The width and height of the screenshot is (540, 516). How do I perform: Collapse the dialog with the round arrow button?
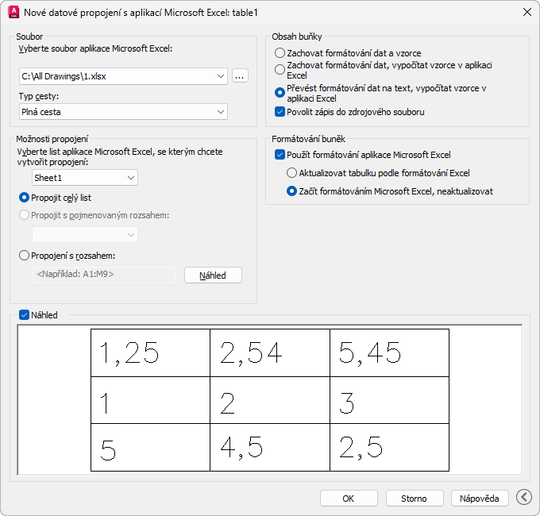pos(524,498)
